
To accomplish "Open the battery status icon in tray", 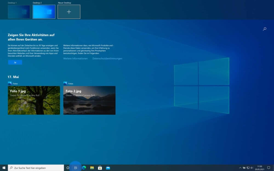I will coord(244,168).
